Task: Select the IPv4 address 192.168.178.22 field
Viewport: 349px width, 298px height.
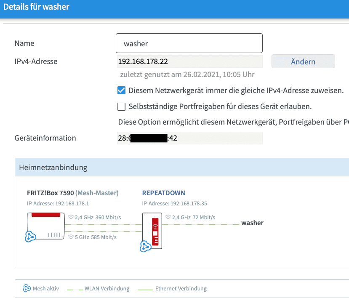Action: coord(189,61)
